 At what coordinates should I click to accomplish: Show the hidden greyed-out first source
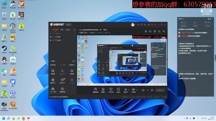coord(50,33)
